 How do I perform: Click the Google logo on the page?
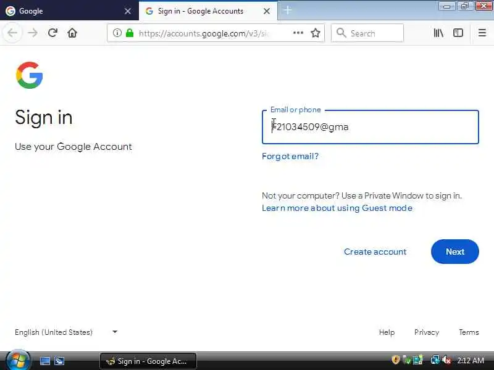29,75
